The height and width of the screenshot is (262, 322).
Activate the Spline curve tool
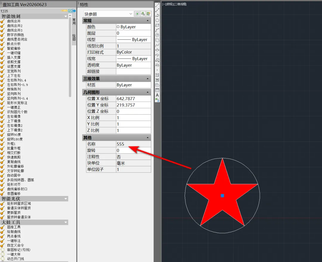pos(157,45)
